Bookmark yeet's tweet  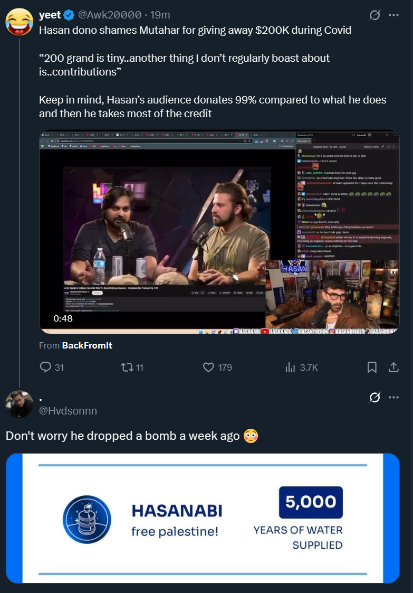click(372, 367)
